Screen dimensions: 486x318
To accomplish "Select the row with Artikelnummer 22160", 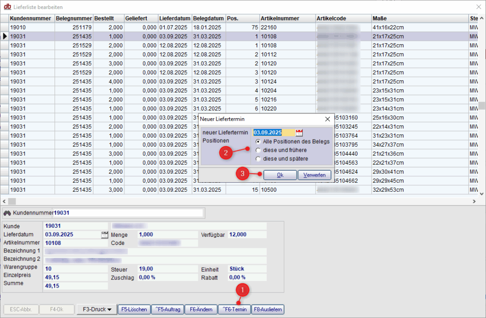I will (x=239, y=27).
